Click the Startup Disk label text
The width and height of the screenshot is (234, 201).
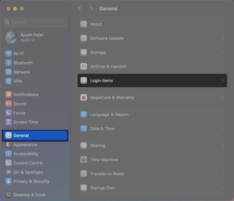pyautogui.click(x=102, y=188)
